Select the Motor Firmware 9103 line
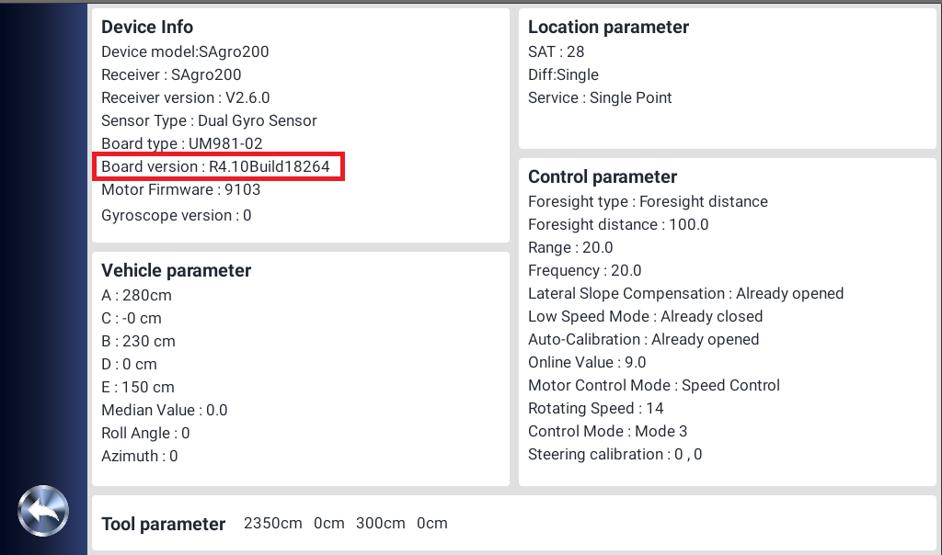942x555 pixels. pos(181,189)
